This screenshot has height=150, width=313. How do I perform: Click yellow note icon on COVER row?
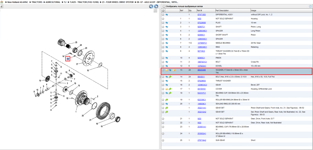click(x=167, y=89)
